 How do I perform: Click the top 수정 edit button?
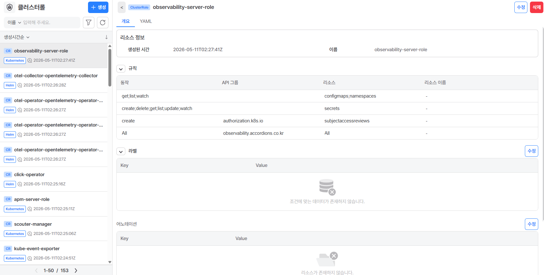pyautogui.click(x=521, y=7)
